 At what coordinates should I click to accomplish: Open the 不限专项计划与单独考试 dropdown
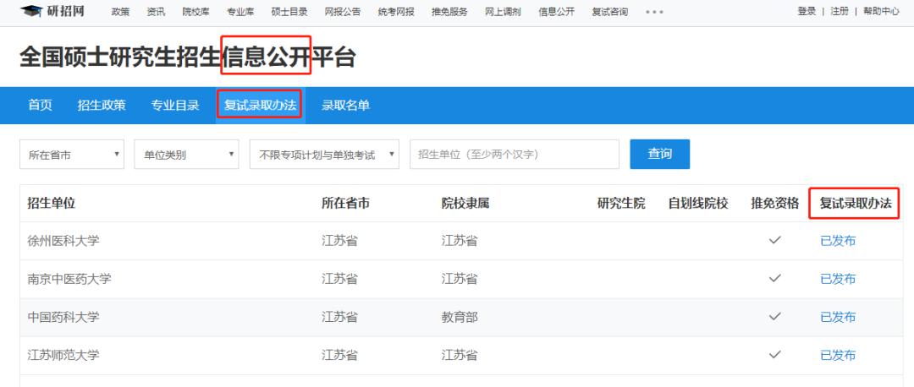point(325,155)
